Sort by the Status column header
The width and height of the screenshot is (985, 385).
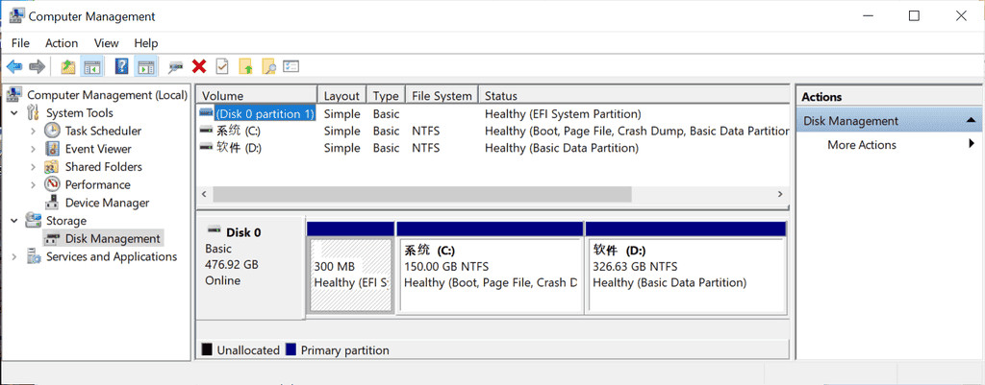click(633, 95)
